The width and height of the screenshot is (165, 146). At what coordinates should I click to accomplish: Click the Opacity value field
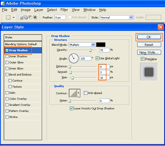105,50
